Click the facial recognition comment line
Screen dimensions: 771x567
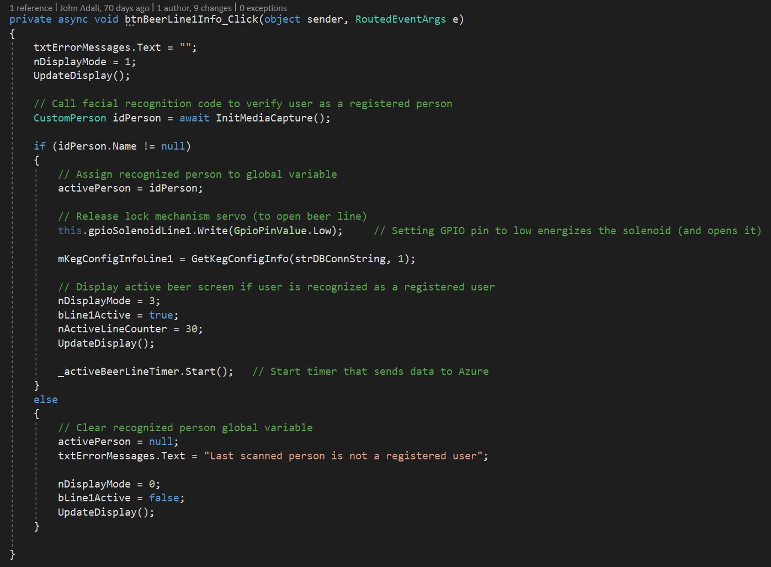click(243, 104)
